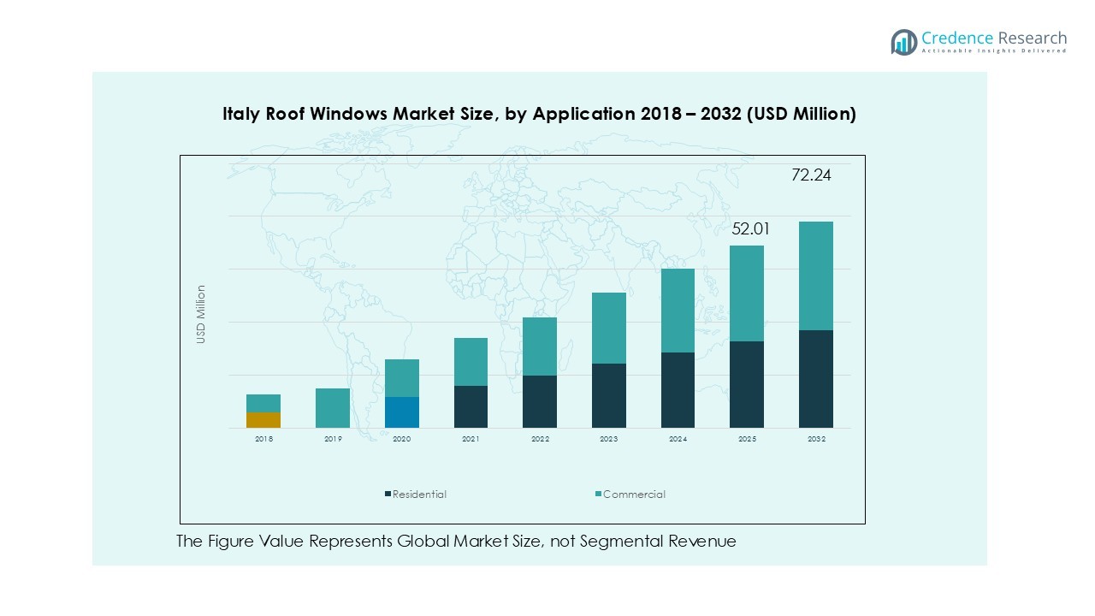Select the chart title text

tap(539, 114)
